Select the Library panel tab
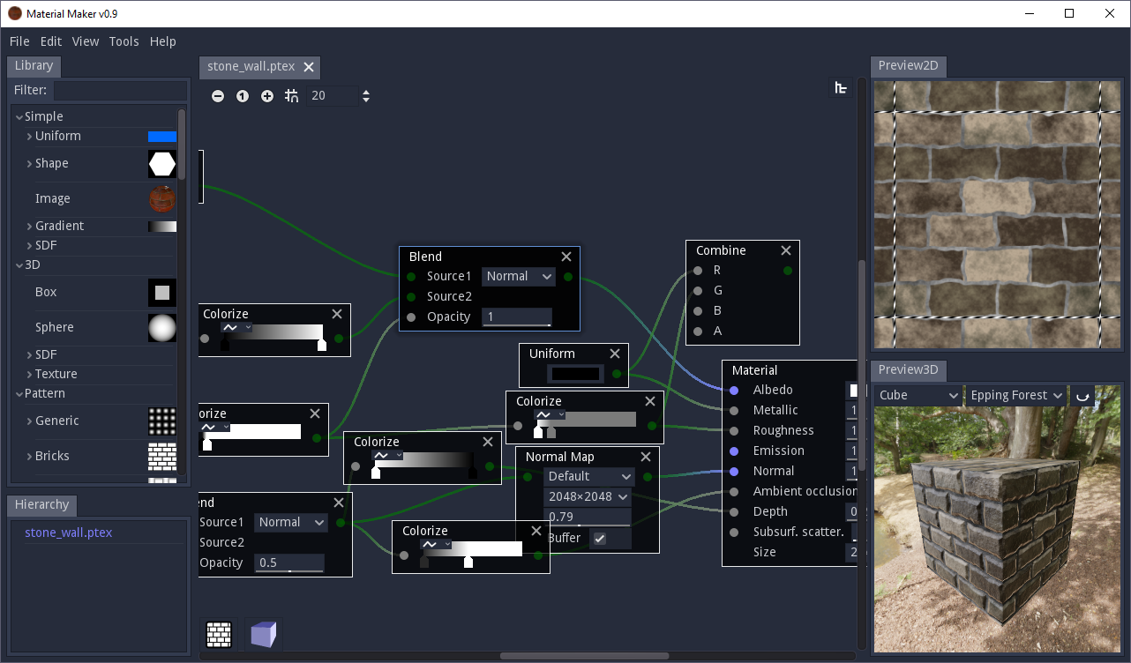 [34, 66]
